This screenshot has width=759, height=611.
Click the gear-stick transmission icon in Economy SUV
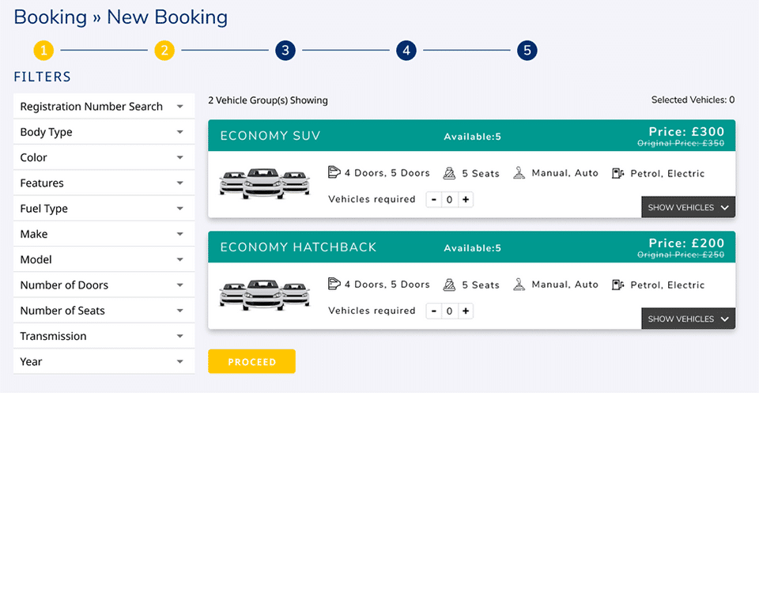pos(519,172)
